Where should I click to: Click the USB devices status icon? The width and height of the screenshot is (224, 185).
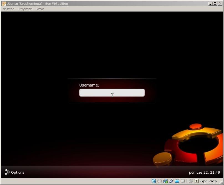click(171, 181)
